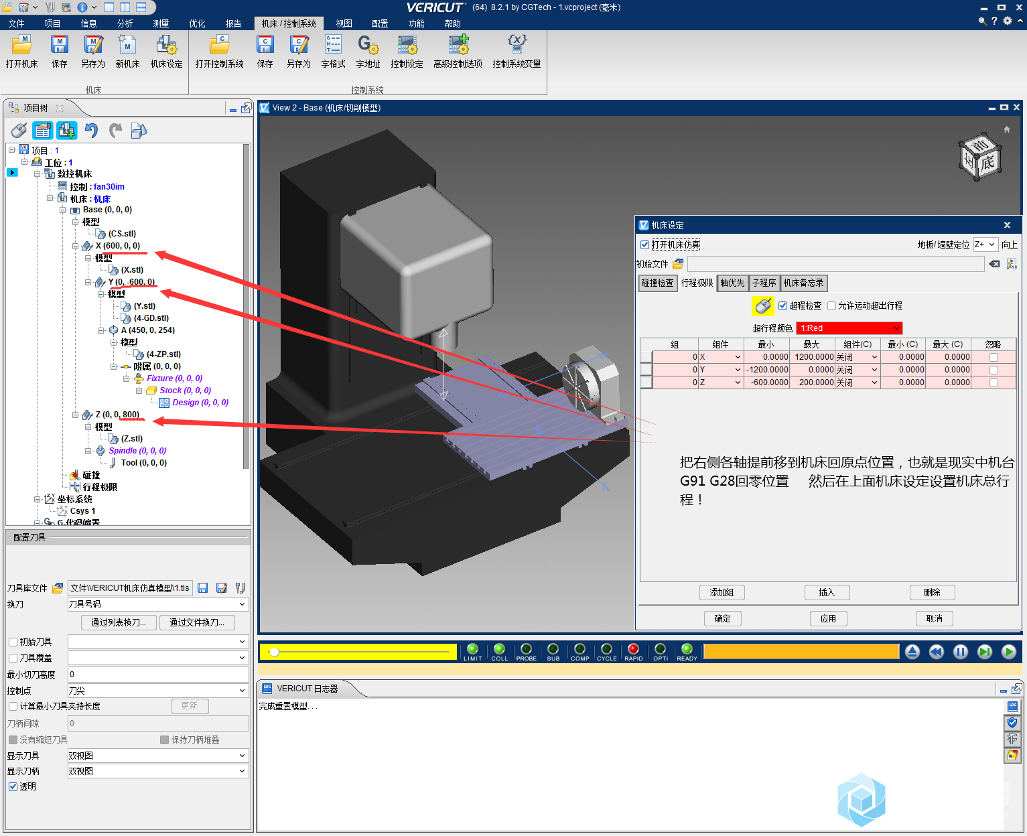Click the rewind to start button

936,652
